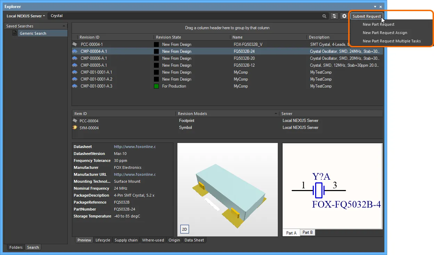Open the settings gear icon
The height and width of the screenshot is (255, 434).
click(344, 16)
